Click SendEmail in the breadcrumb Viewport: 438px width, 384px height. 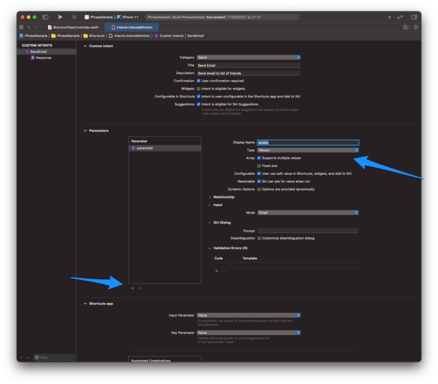click(195, 36)
